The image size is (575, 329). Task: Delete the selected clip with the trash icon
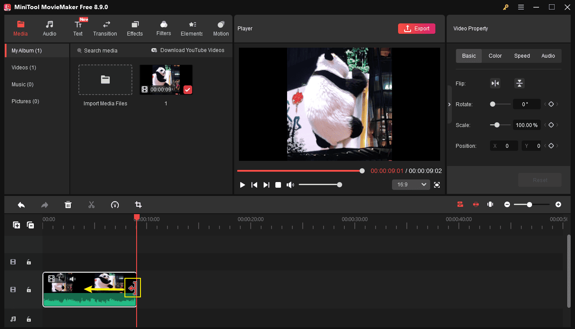pos(68,205)
